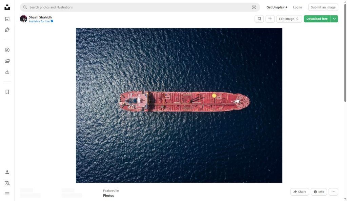Open the Illustrations pen icon in the sidebar
This screenshot has width=347, height=201.
tap(7, 30)
